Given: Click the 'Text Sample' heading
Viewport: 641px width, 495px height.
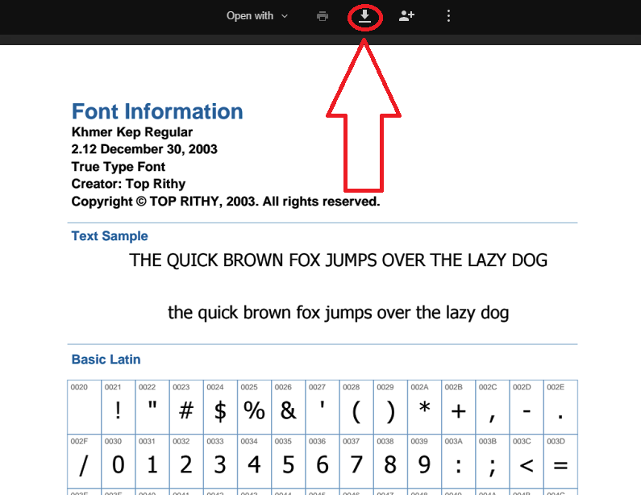Looking at the screenshot, I should coord(110,236).
